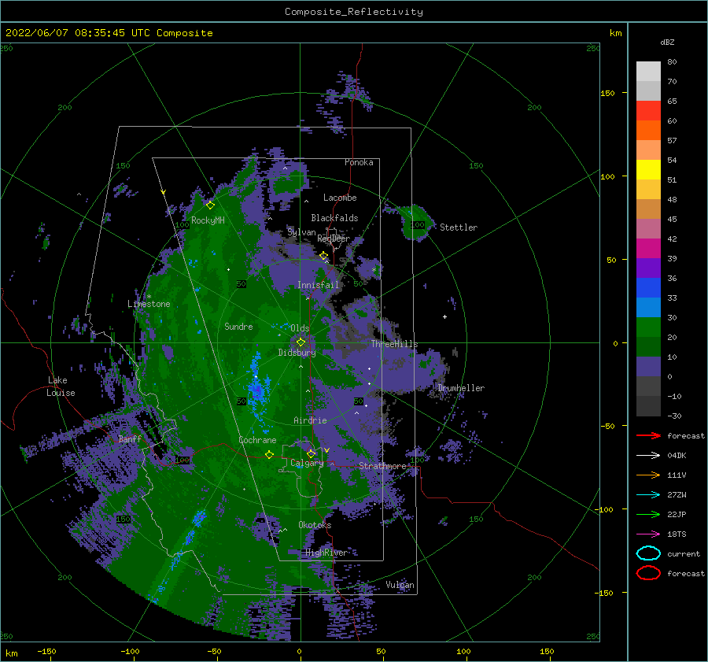Click the Drumheller town label
The width and height of the screenshot is (708, 662).
click(461, 388)
